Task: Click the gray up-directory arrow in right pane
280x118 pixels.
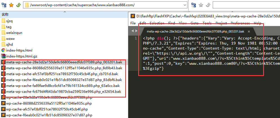Action: pyautogui.click(x=208, y=5)
